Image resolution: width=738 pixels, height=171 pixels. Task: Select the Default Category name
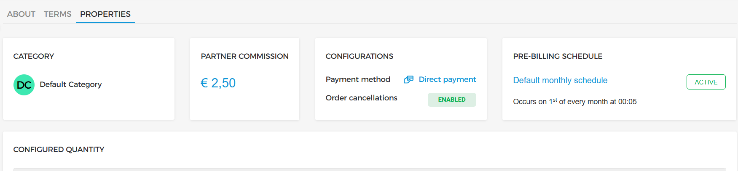(x=71, y=84)
